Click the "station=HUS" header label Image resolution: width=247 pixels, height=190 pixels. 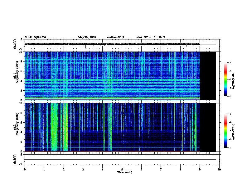pyautogui.click(x=116, y=37)
